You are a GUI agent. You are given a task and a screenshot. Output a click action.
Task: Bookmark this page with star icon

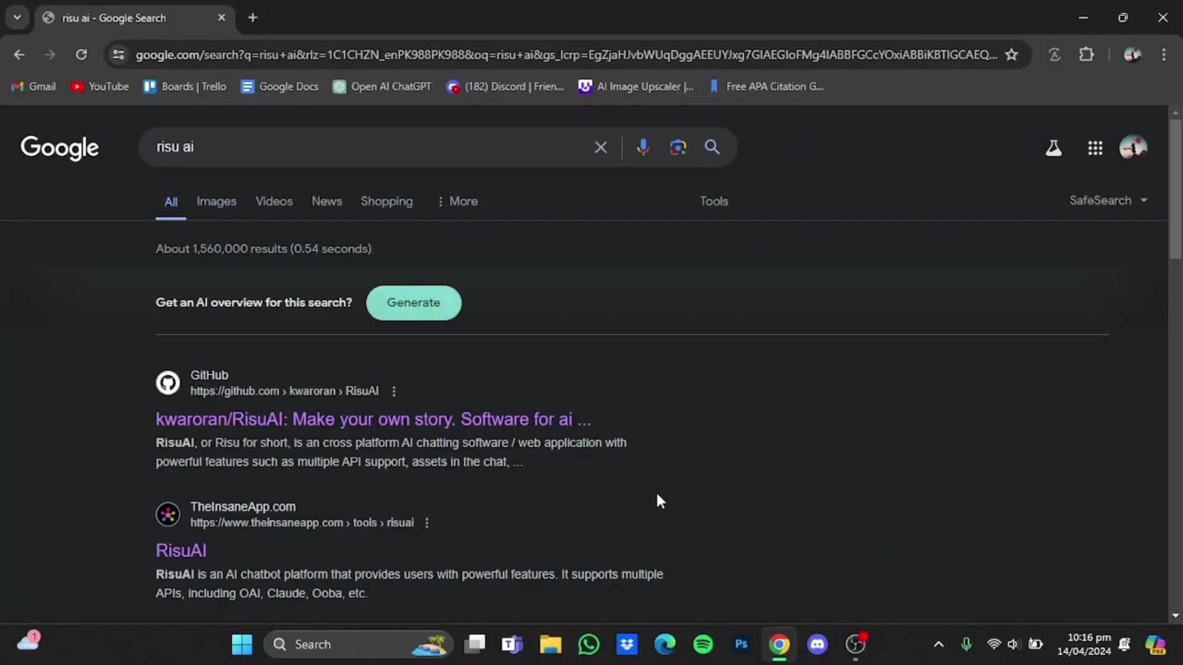[x=1011, y=55]
